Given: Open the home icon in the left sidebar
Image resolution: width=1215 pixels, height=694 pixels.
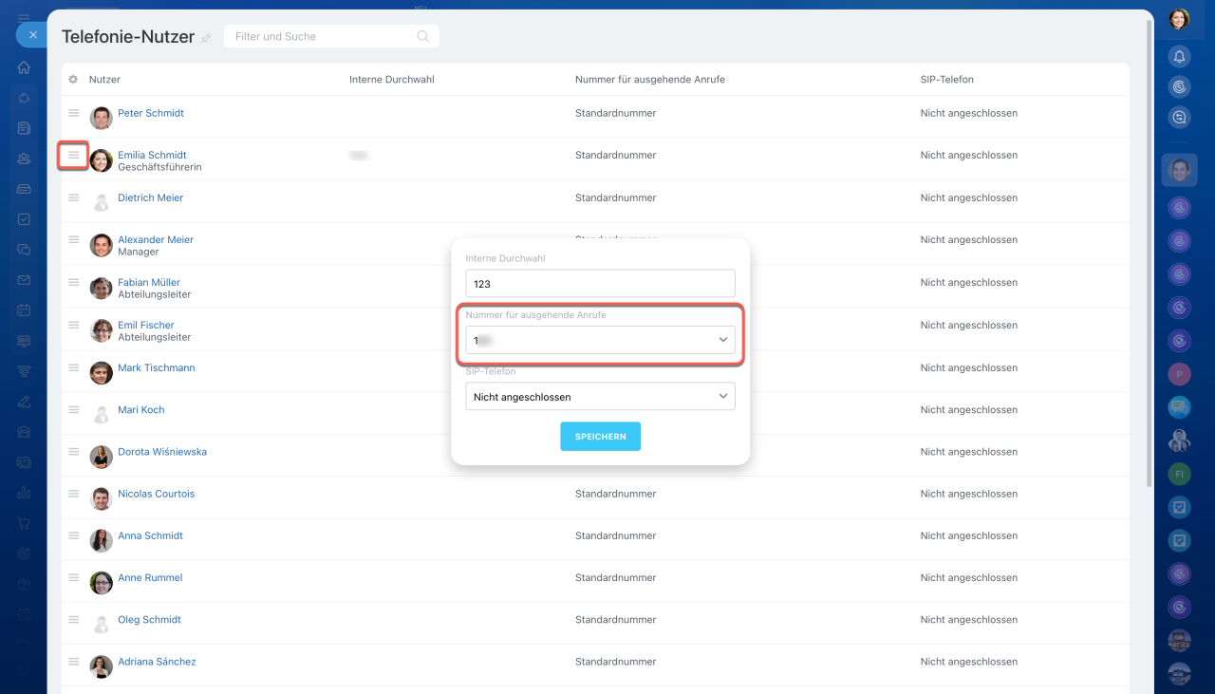Looking at the screenshot, I should click(x=24, y=67).
